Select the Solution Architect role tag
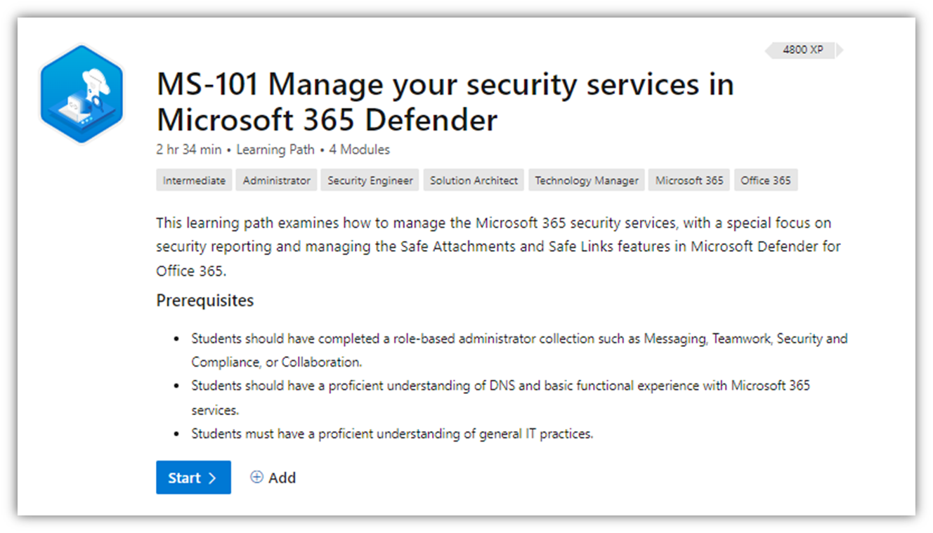Image resolution: width=933 pixels, height=533 pixels. pos(473,180)
